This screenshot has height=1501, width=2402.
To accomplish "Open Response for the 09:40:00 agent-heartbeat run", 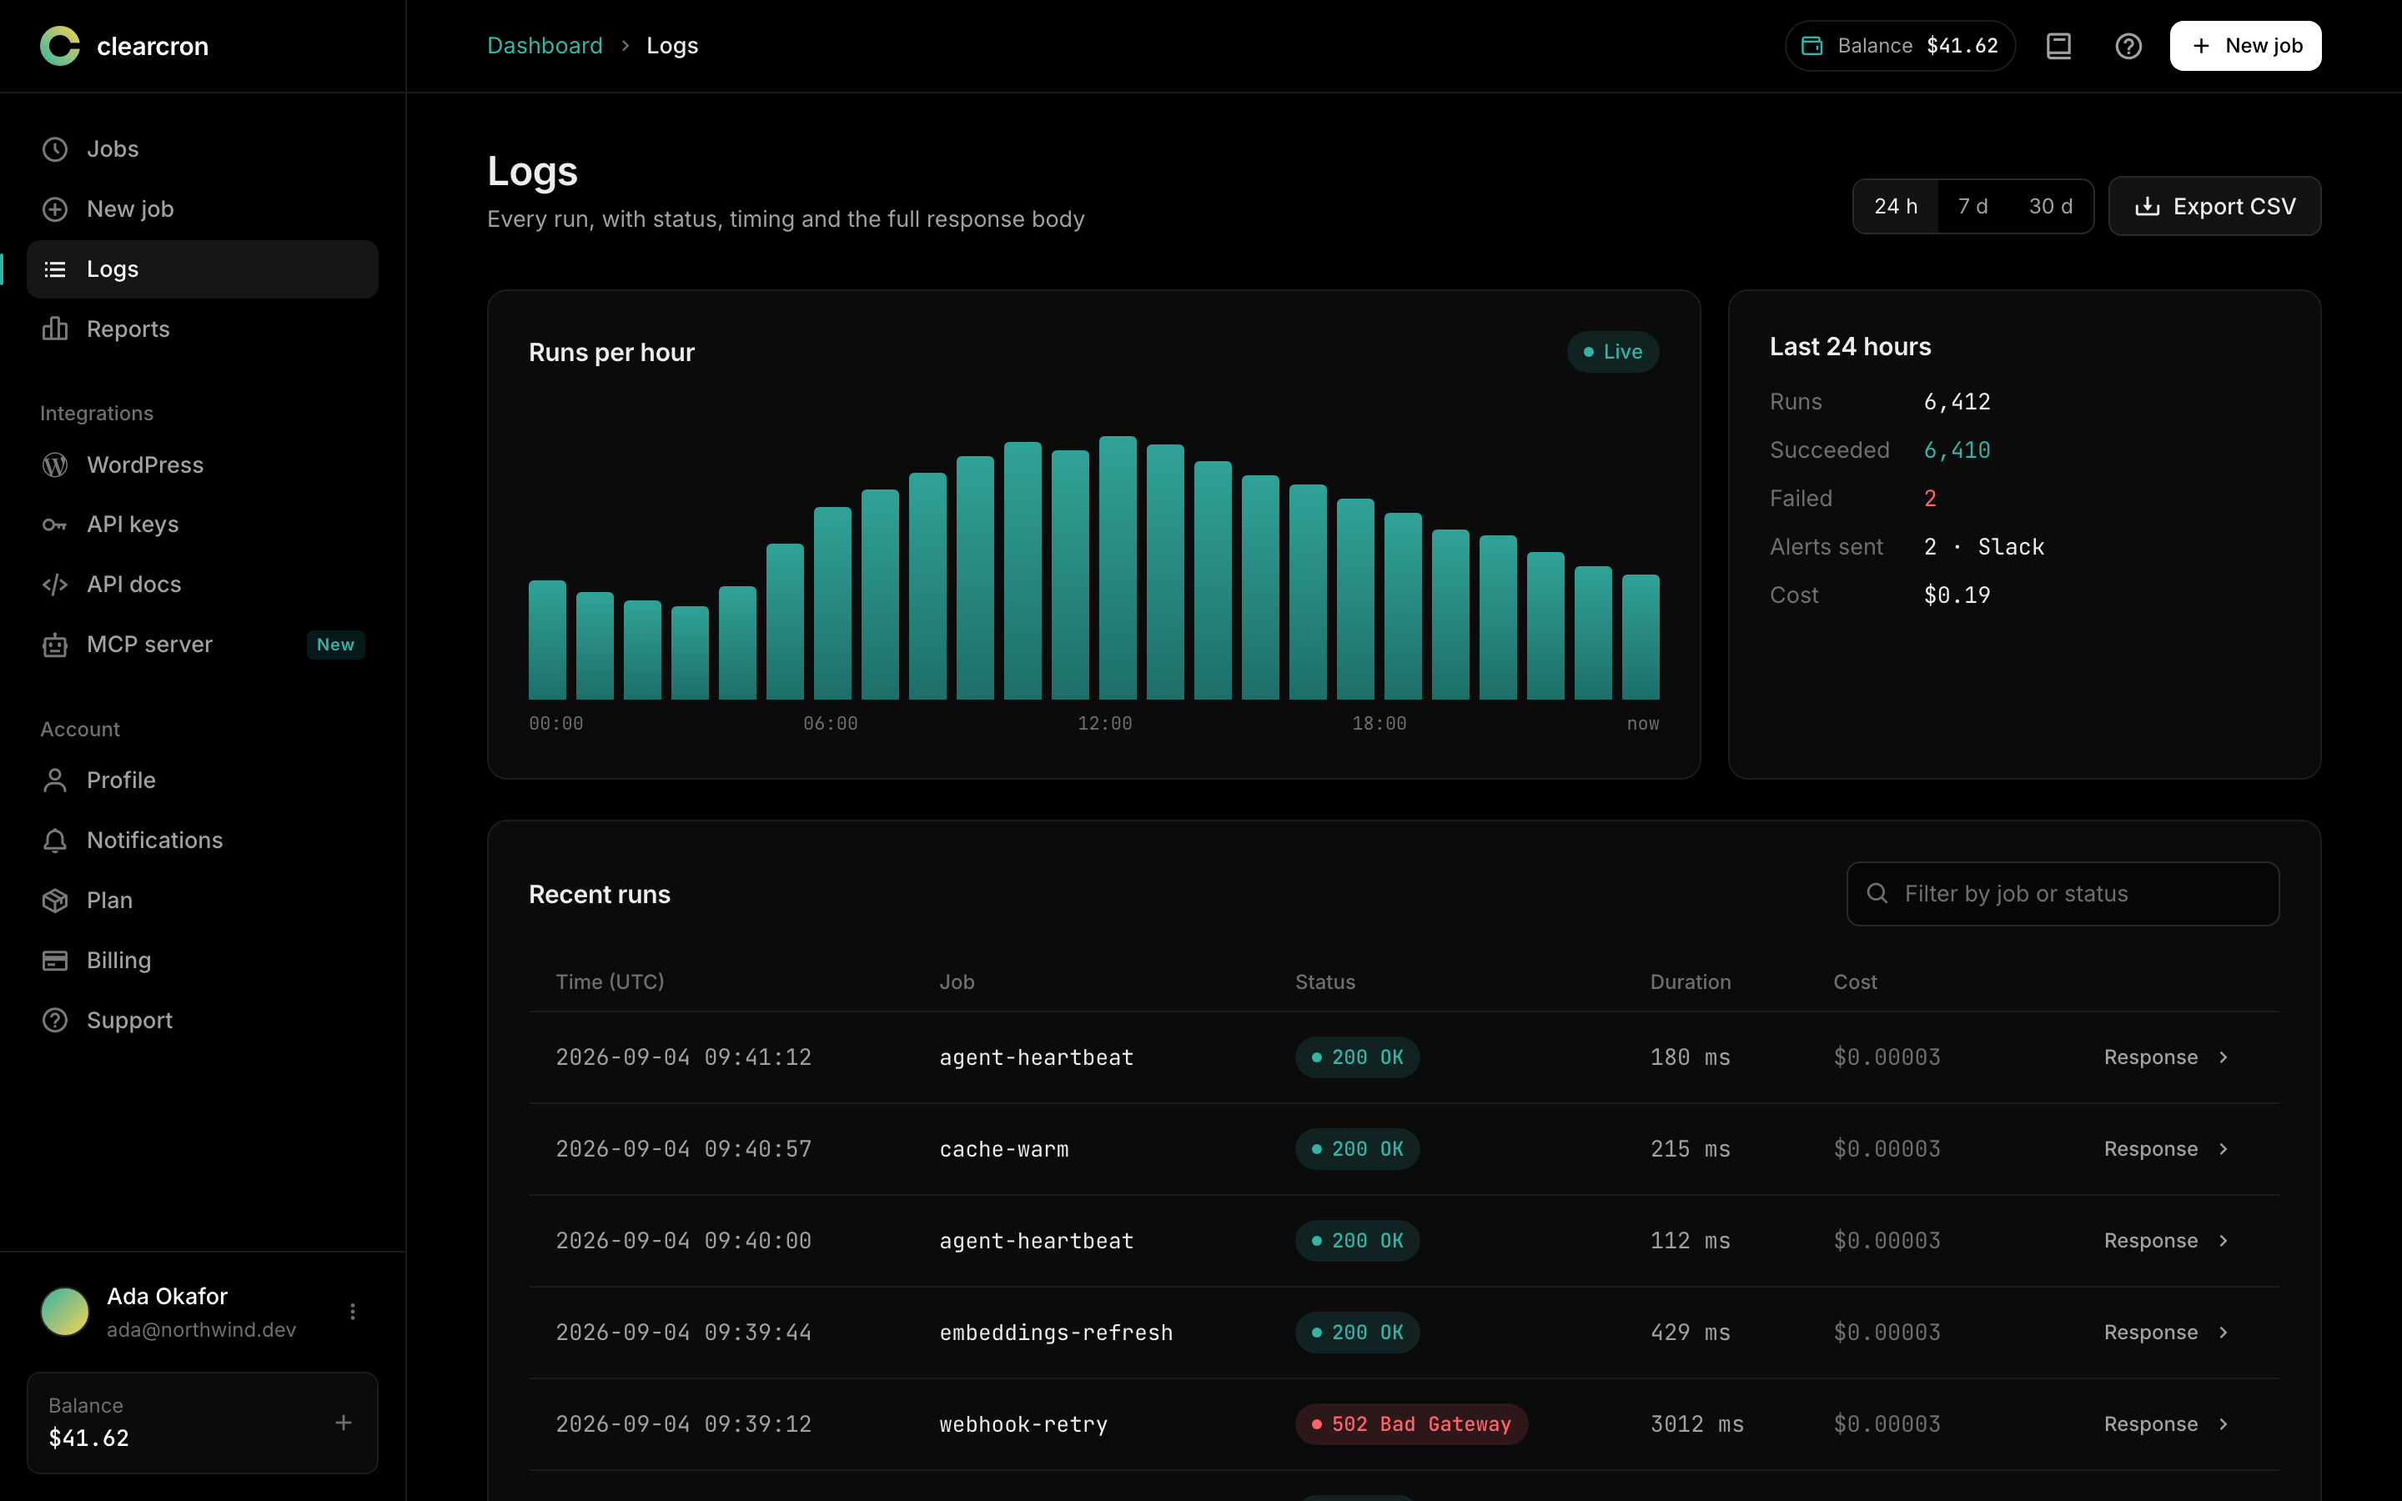I will tap(2166, 1241).
